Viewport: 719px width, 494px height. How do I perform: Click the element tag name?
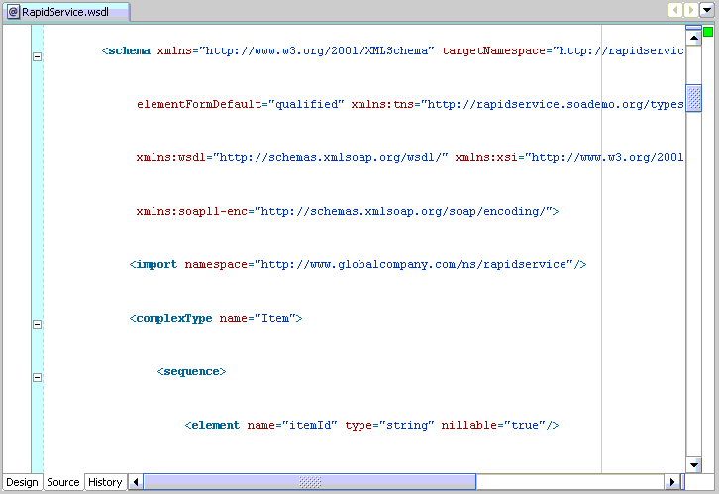215,426
